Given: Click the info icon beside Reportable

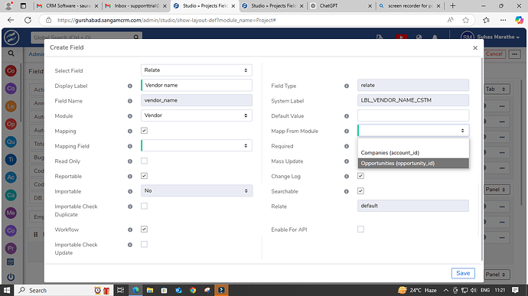Looking at the screenshot, I should tap(130, 177).
